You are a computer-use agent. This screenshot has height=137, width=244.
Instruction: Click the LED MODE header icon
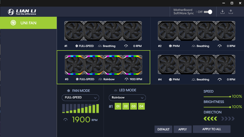tap(115, 90)
